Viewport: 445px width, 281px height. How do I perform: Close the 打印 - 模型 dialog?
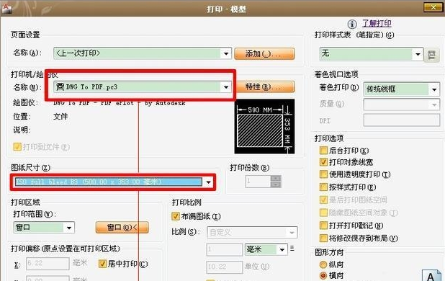click(x=433, y=7)
